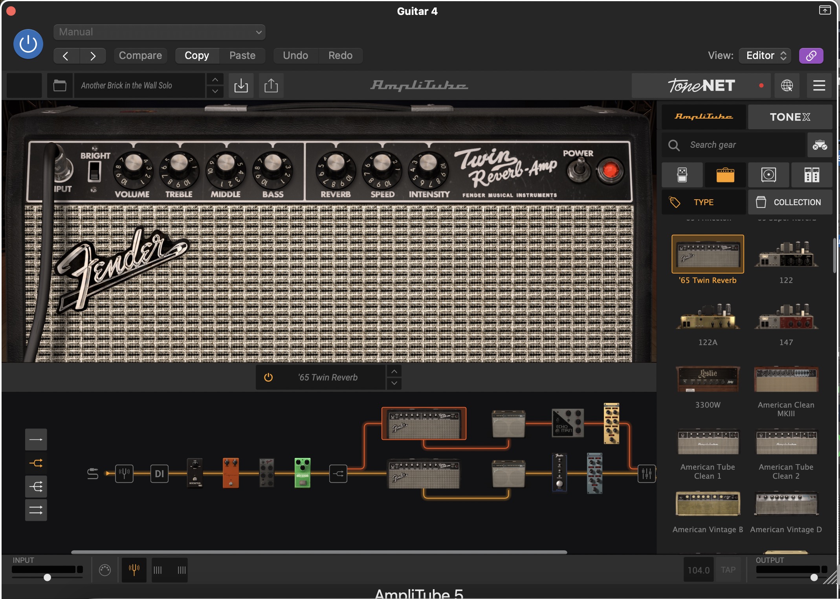Select the cabinet speaker category icon

coord(768,175)
